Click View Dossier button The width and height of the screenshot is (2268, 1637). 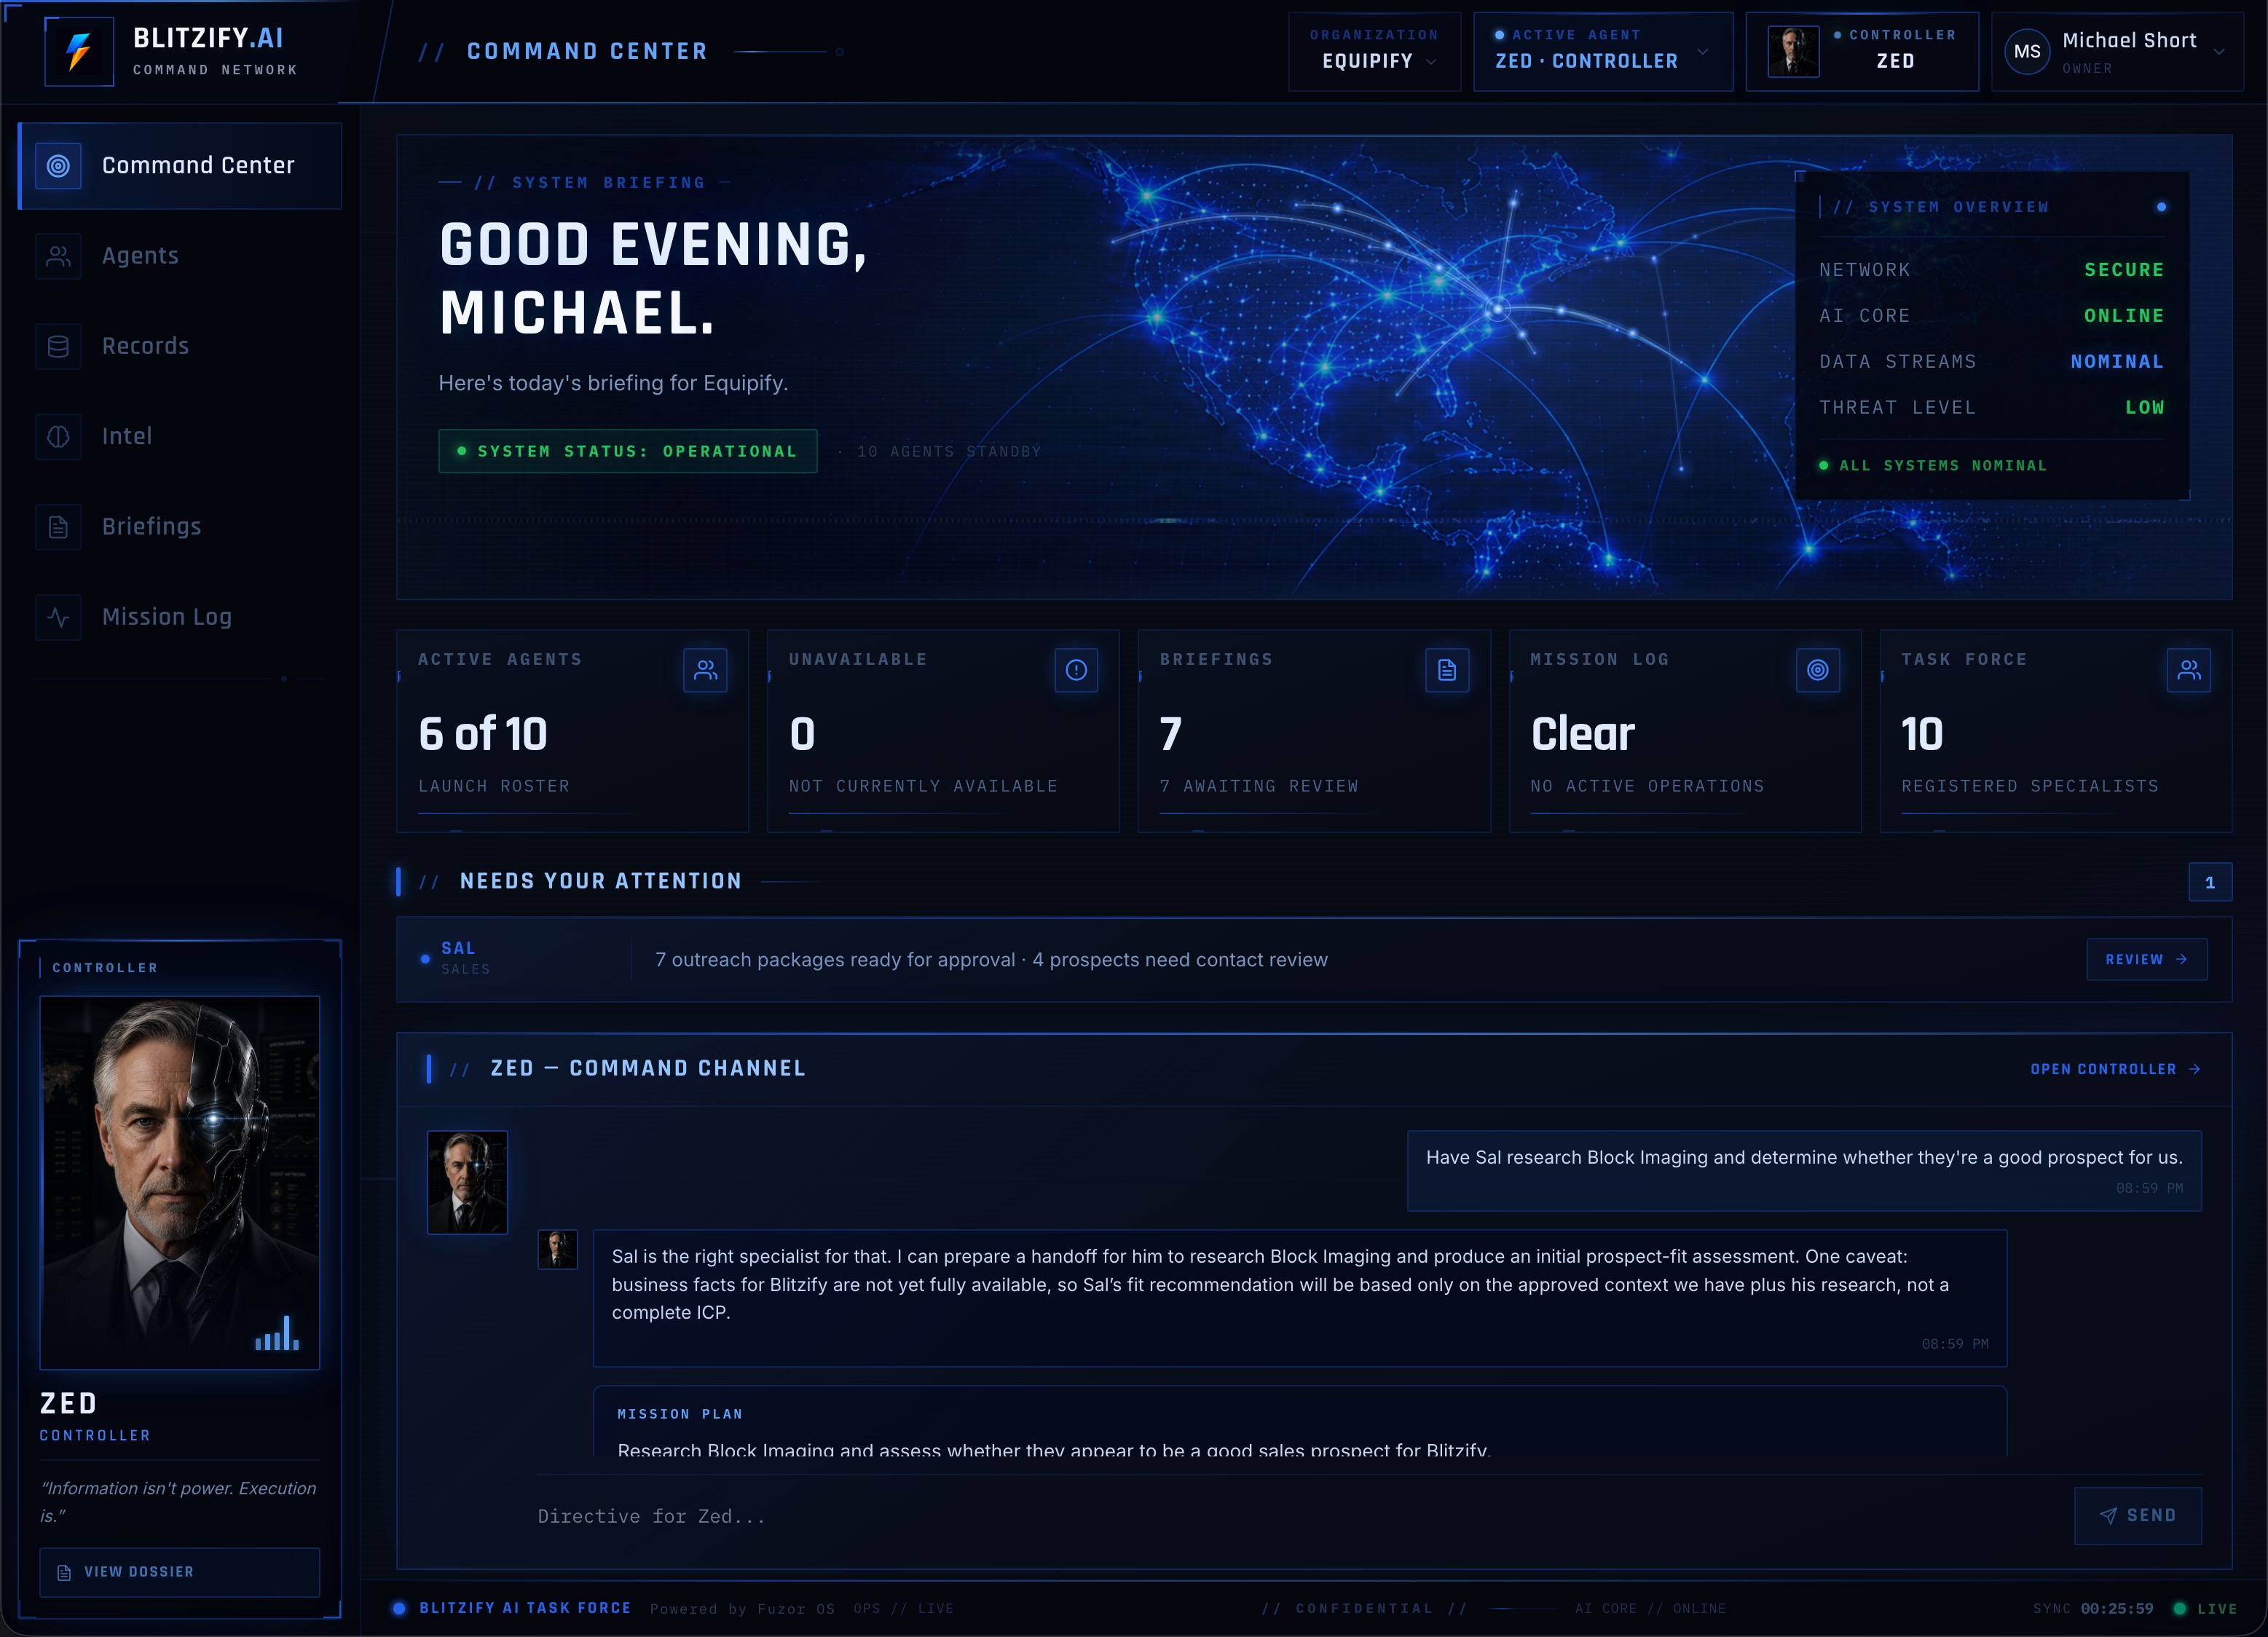180,1572
